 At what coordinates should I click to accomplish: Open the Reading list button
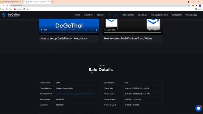199,9
